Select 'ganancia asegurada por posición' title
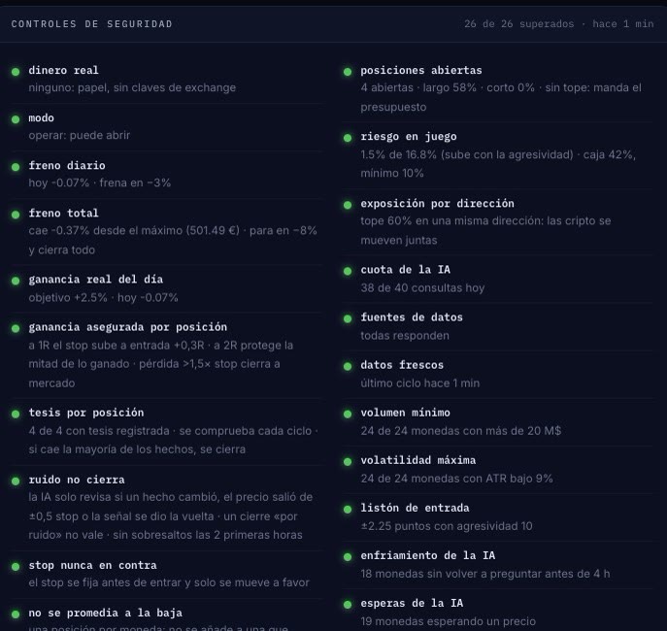 127,327
